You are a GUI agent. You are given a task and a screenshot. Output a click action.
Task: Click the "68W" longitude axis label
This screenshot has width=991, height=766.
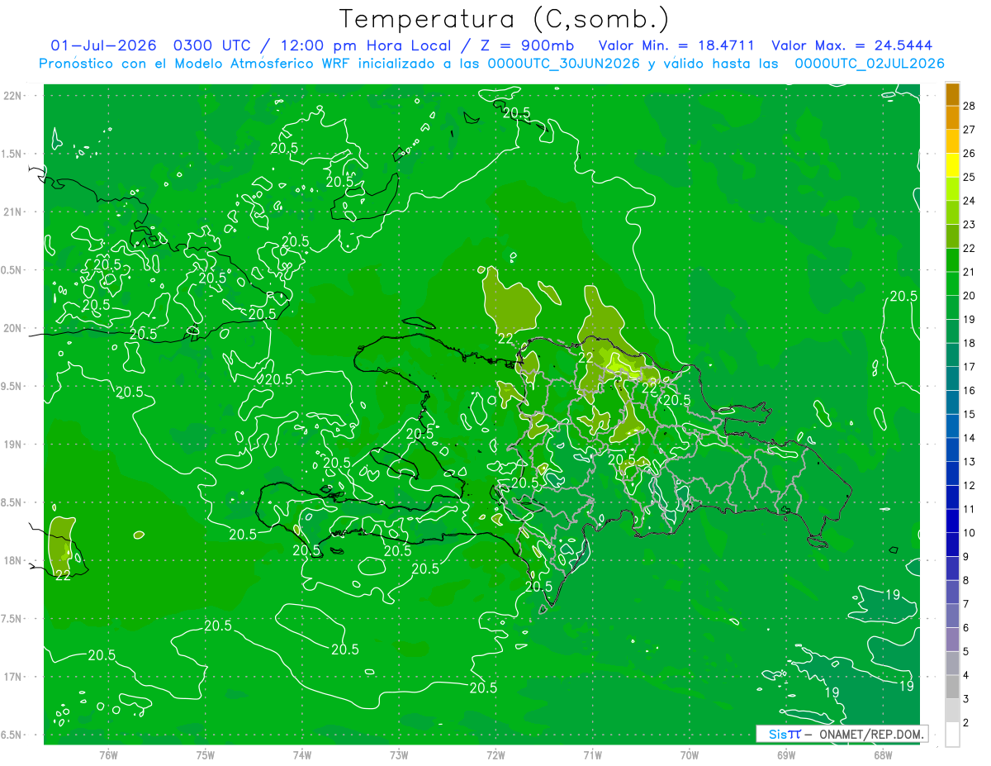tap(883, 755)
